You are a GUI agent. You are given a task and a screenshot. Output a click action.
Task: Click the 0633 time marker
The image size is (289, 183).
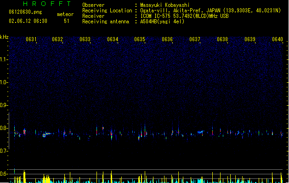pos(85,39)
